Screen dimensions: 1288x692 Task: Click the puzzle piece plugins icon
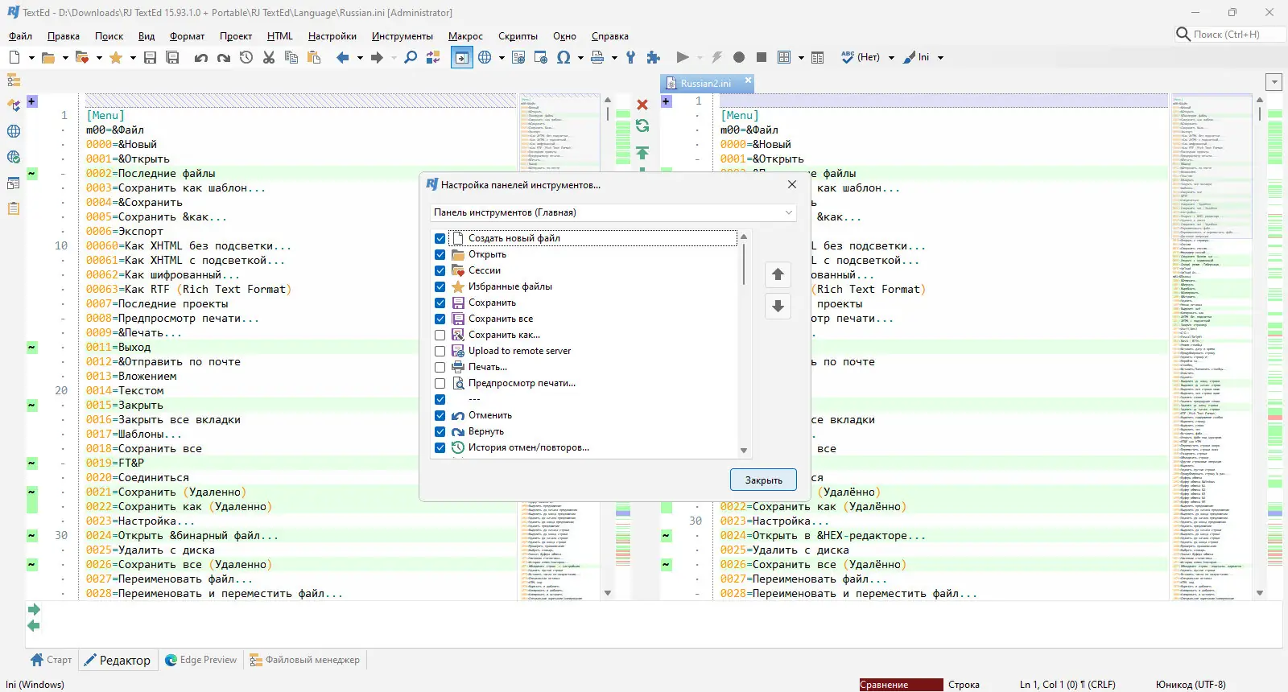click(654, 57)
